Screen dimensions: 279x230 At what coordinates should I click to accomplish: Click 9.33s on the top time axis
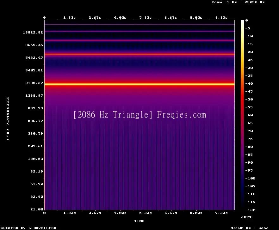coord(221,18)
